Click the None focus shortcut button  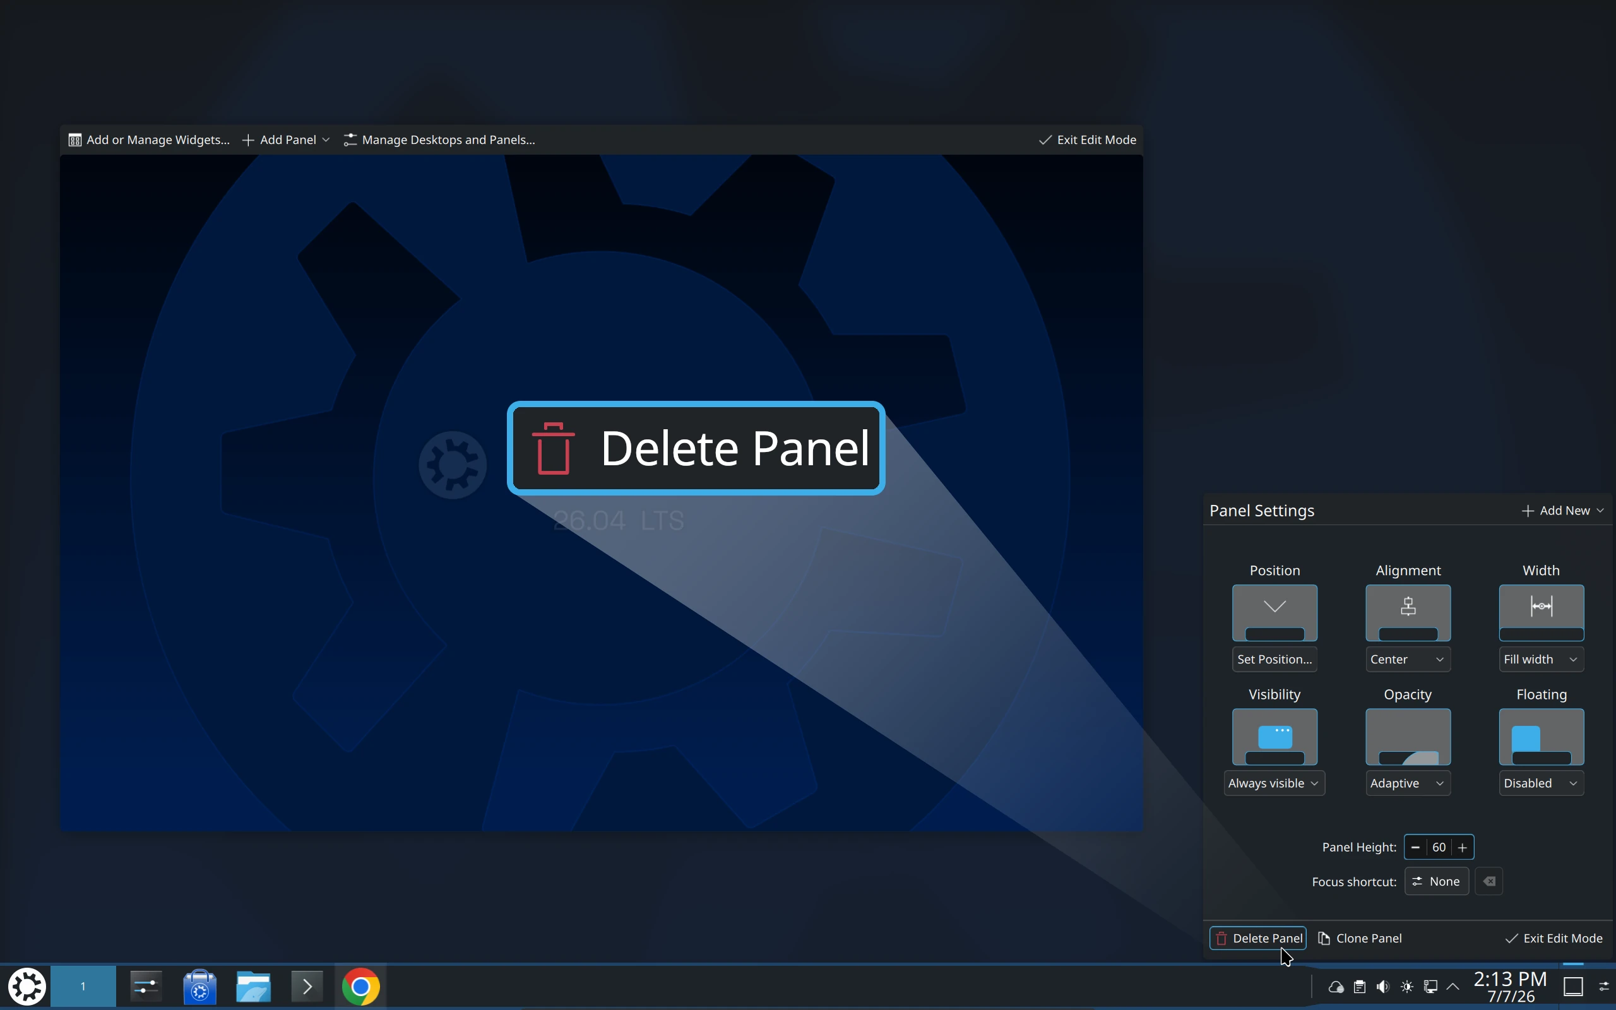[1436, 881]
